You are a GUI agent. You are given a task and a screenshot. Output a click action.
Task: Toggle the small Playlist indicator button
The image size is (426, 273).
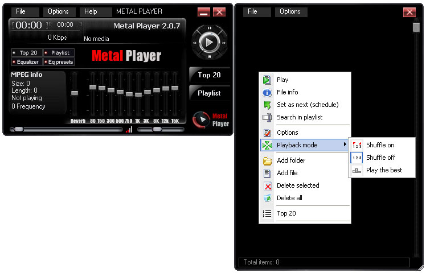click(x=59, y=53)
